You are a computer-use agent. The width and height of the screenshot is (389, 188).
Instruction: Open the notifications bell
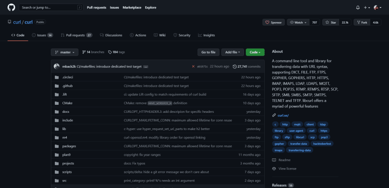point(358,8)
